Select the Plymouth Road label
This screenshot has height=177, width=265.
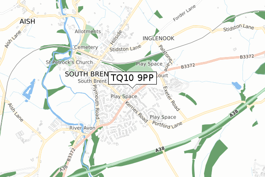coord(96,102)
